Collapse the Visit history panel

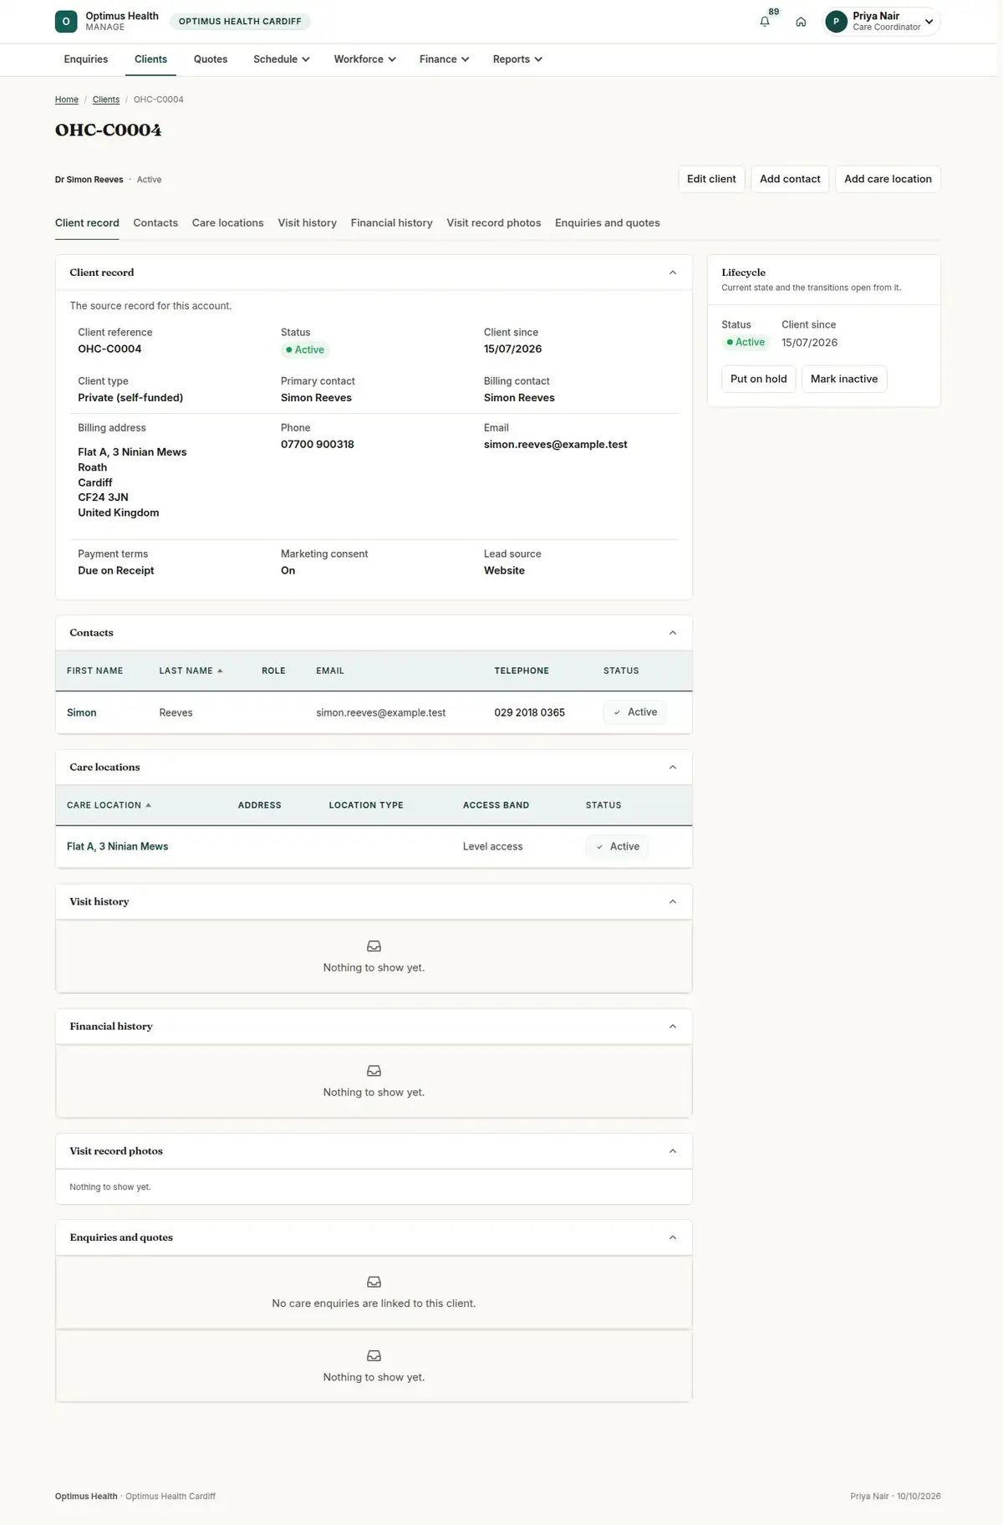coord(673,901)
